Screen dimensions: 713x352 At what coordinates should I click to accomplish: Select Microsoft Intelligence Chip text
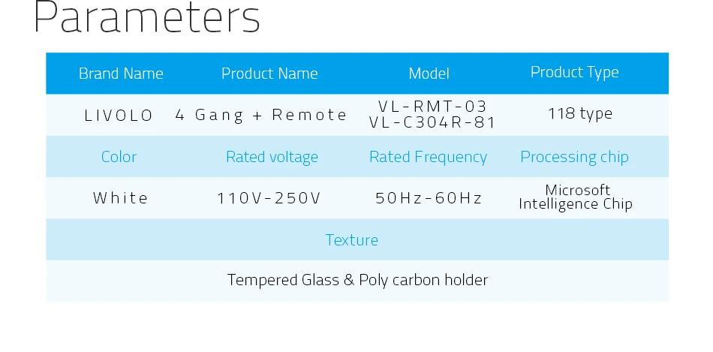click(x=576, y=197)
